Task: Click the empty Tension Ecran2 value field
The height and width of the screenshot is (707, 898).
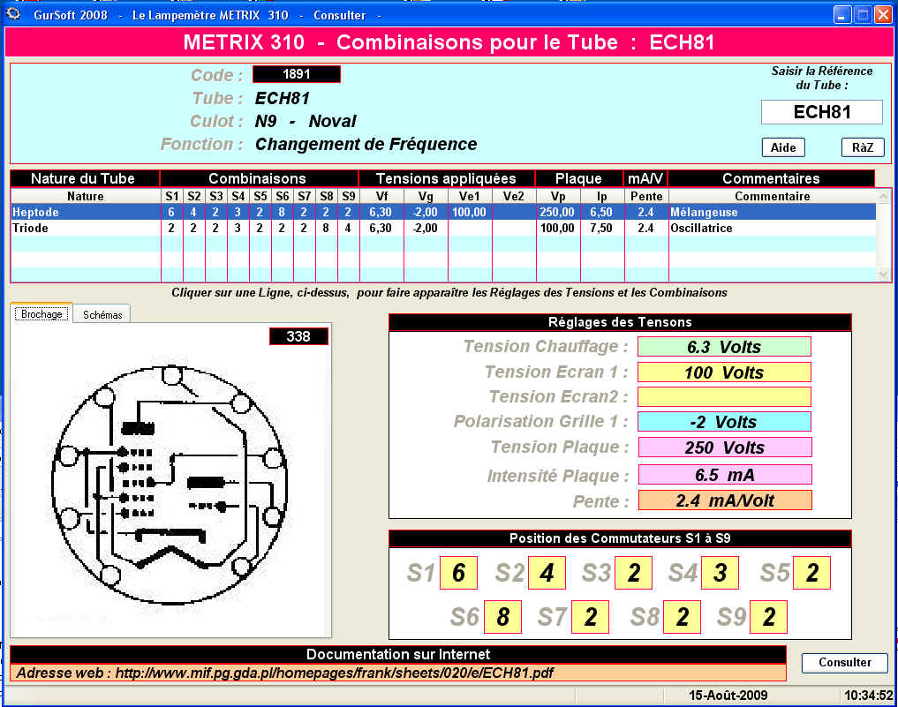Action: pyautogui.click(x=724, y=396)
